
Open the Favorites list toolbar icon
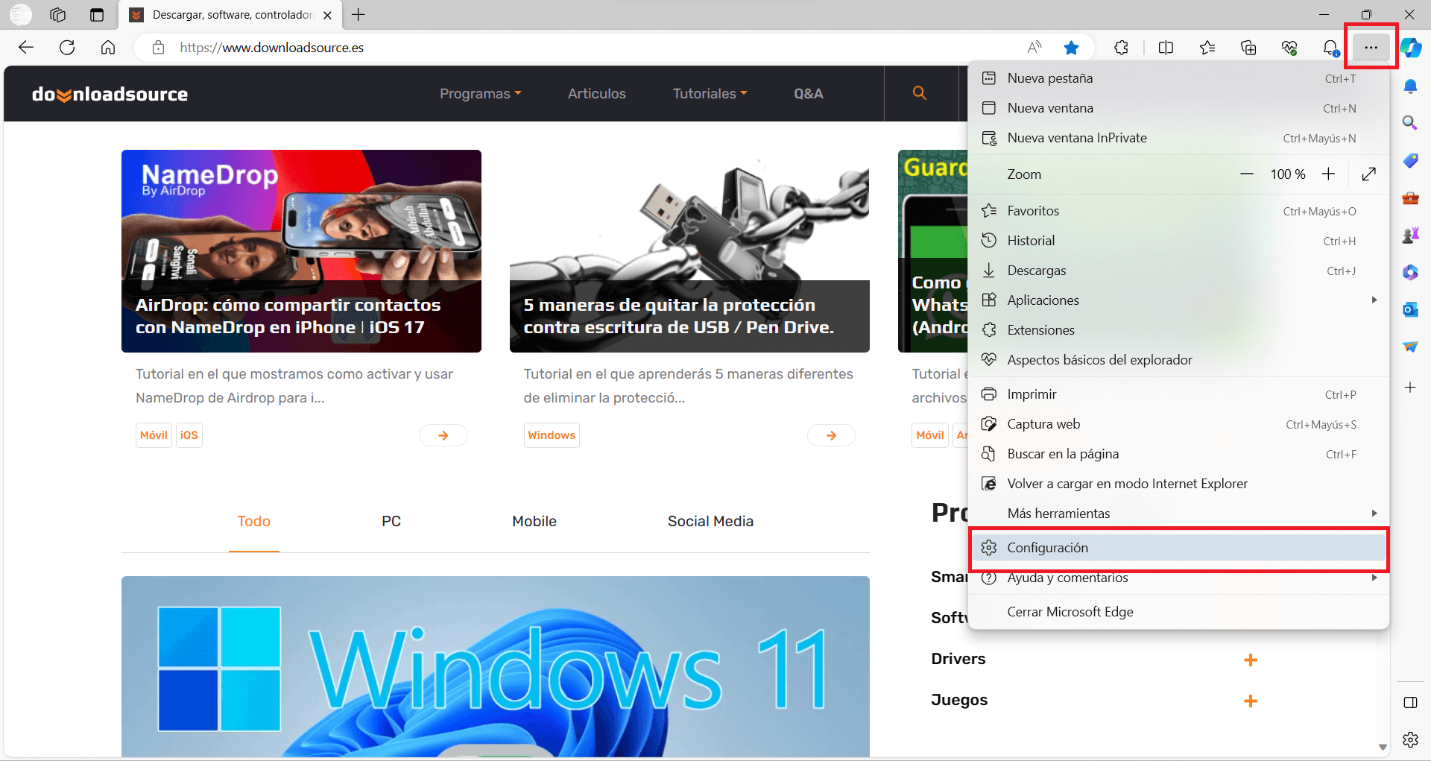[1207, 48]
